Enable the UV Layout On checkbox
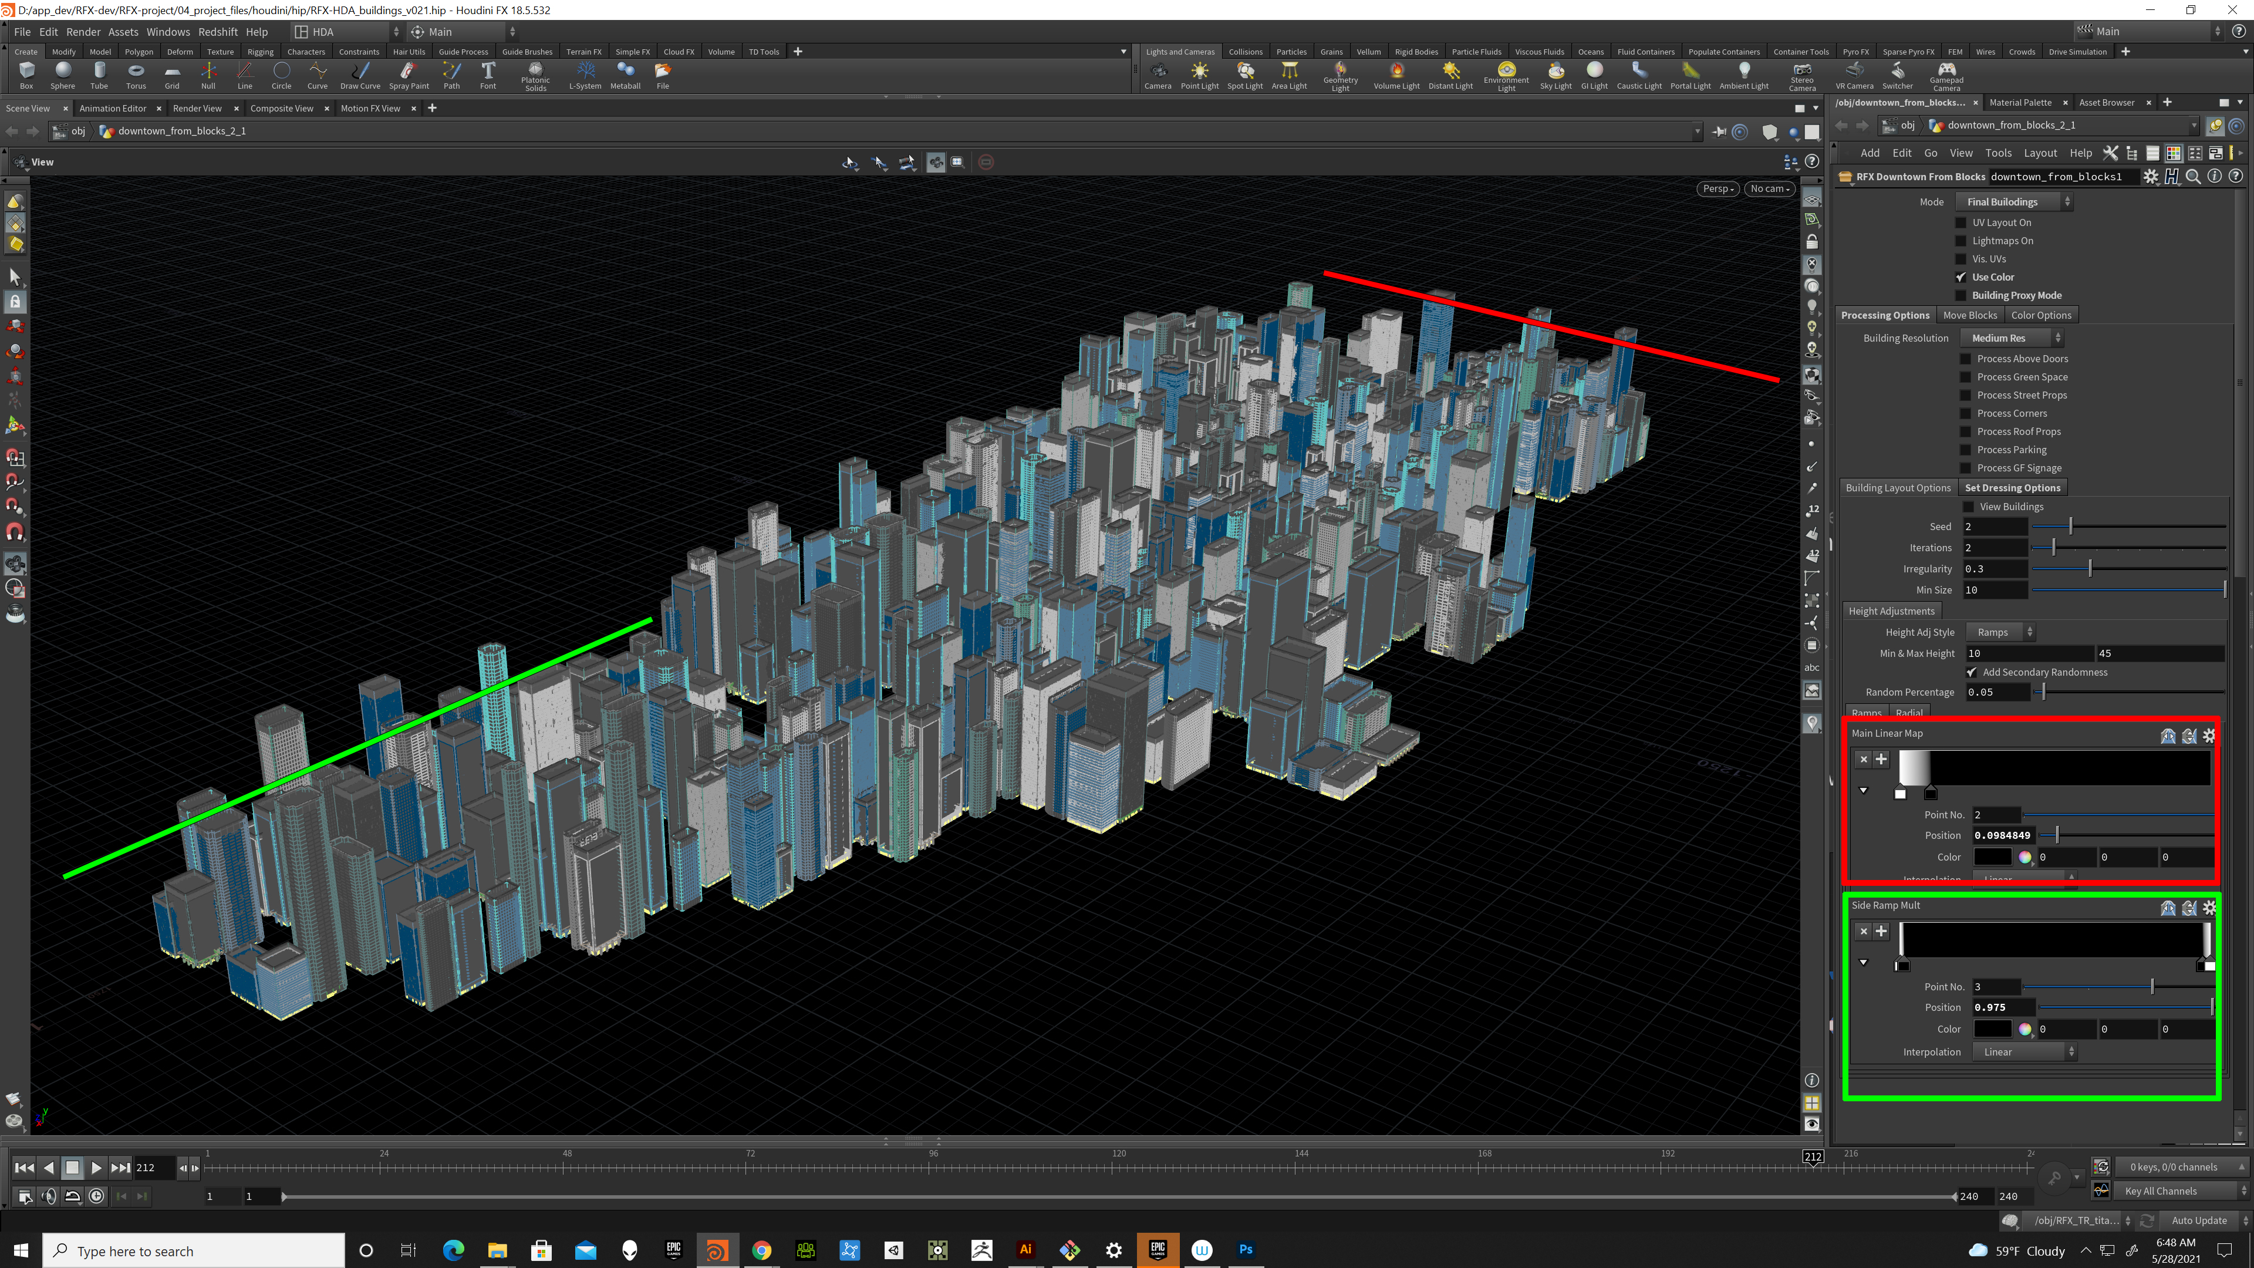The height and width of the screenshot is (1268, 2254). click(x=1961, y=222)
